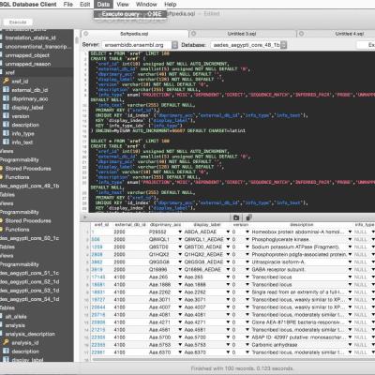Open the View menu

(x=123, y=5)
